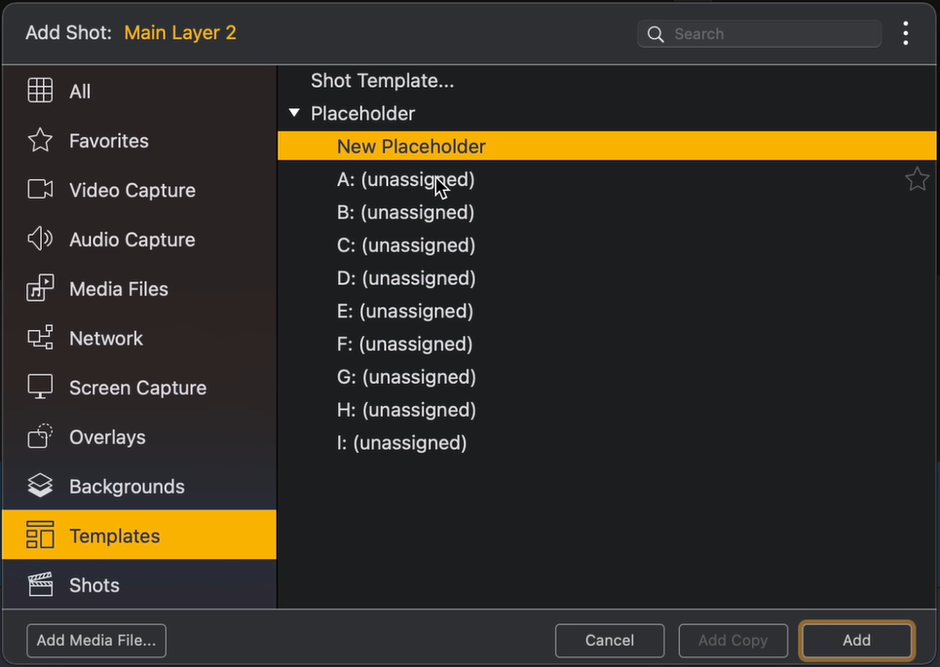
Task: Select the Screen Capture monitor icon
Action: click(40, 387)
